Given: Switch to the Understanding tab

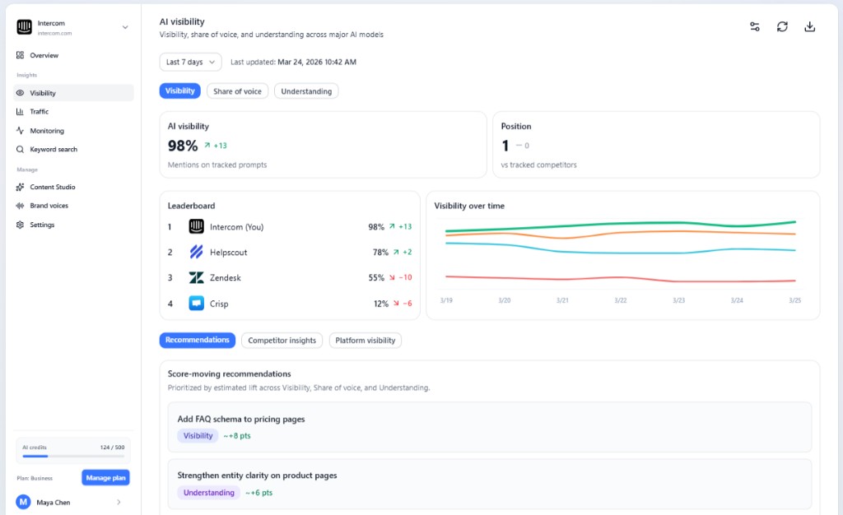Looking at the screenshot, I should pyautogui.click(x=306, y=91).
